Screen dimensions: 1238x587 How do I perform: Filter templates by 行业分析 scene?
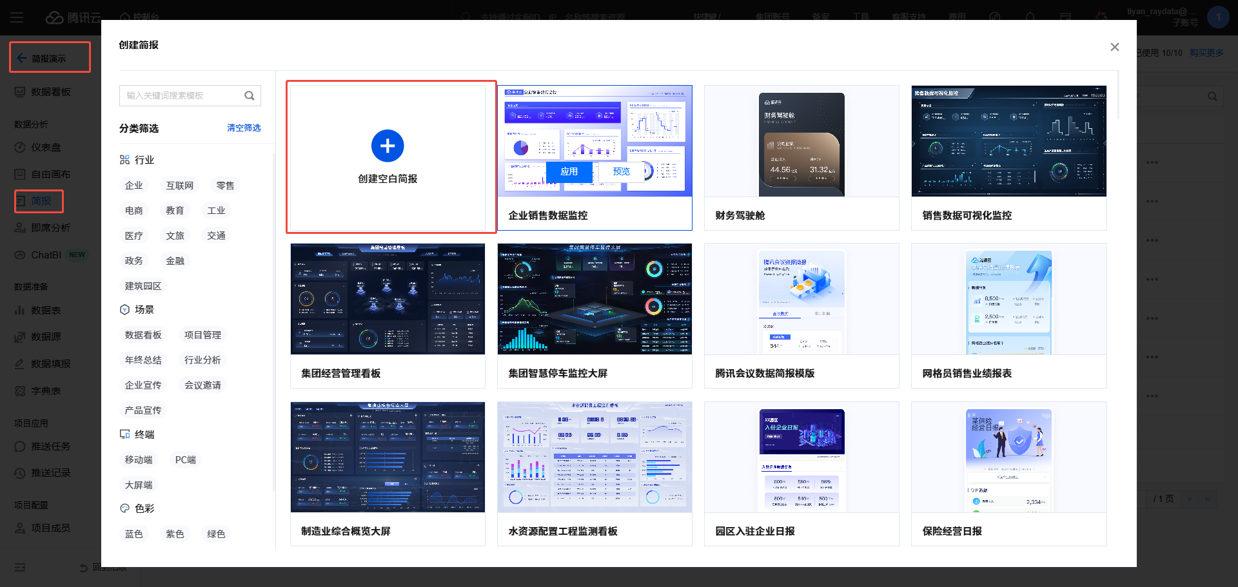(x=202, y=360)
